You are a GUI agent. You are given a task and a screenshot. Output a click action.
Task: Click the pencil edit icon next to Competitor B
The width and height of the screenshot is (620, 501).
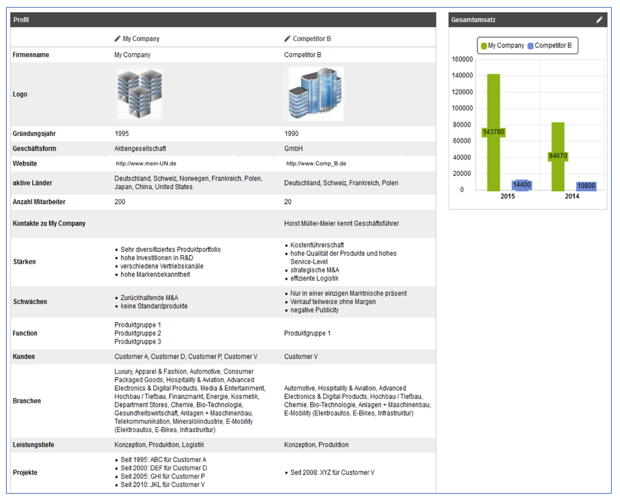(x=287, y=39)
